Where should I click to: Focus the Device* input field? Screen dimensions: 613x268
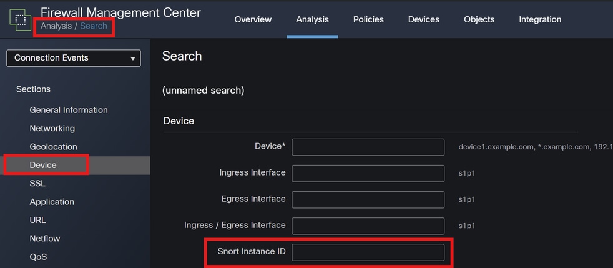pyautogui.click(x=368, y=147)
